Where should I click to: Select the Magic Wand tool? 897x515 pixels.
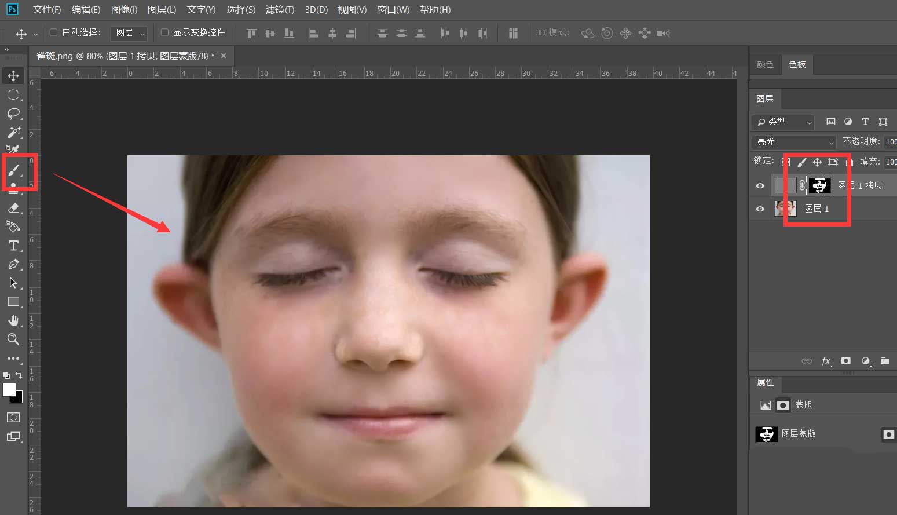click(13, 132)
